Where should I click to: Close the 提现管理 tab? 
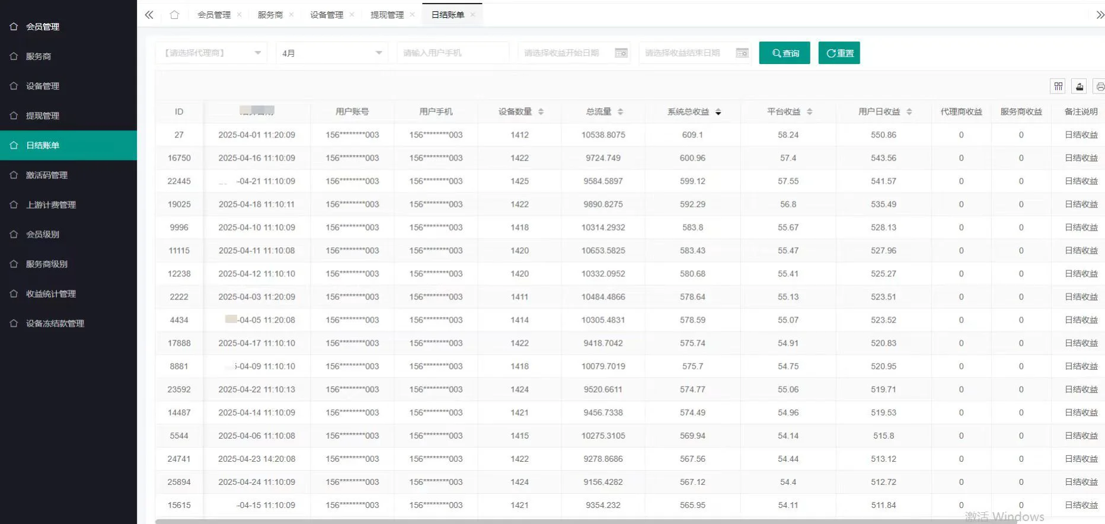(x=412, y=15)
